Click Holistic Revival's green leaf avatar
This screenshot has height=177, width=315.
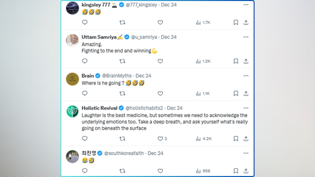point(72,111)
